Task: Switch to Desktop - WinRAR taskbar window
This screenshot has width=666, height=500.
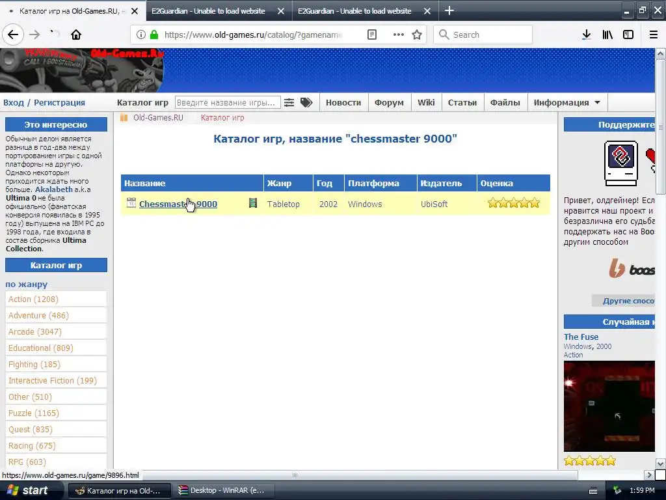Action: coord(224,491)
